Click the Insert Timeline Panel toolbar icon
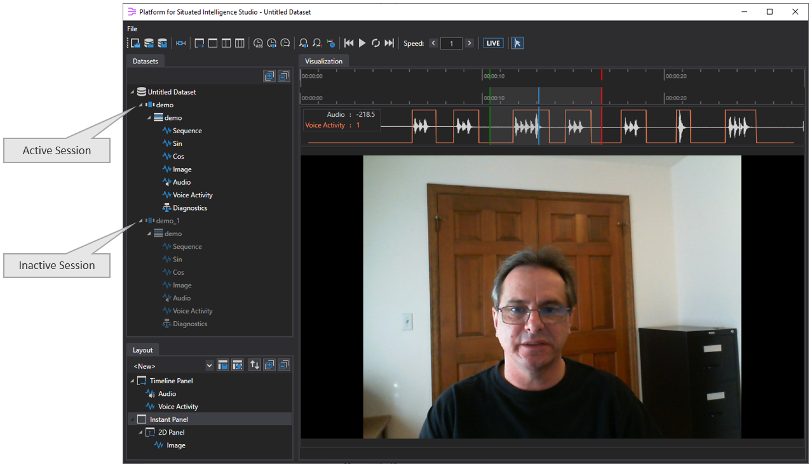The image size is (812, 467). pyautogui.click(x=200, y=43)
